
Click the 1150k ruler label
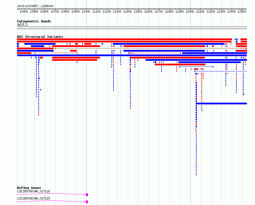click(x=138, y=11)
